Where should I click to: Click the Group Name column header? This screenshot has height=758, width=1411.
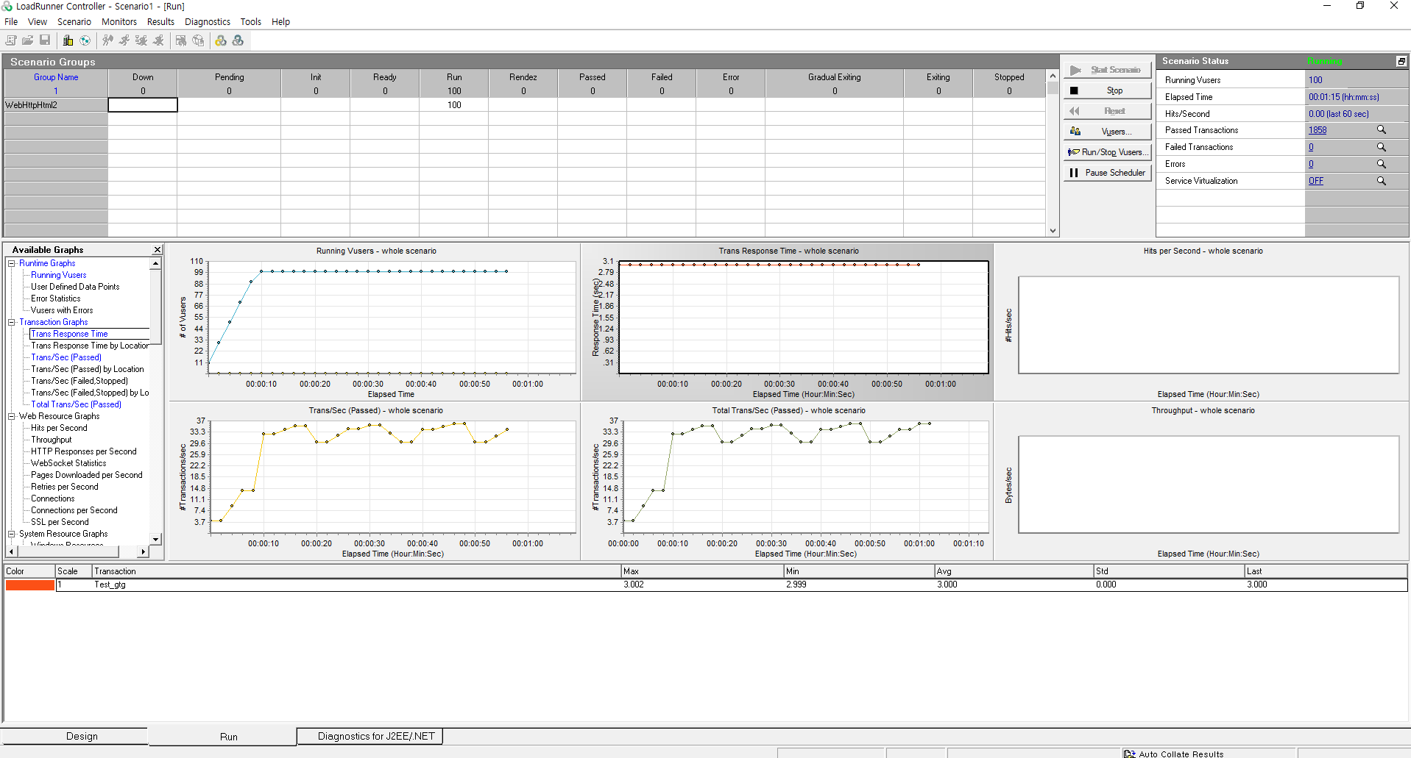click(x=56, y=77)
